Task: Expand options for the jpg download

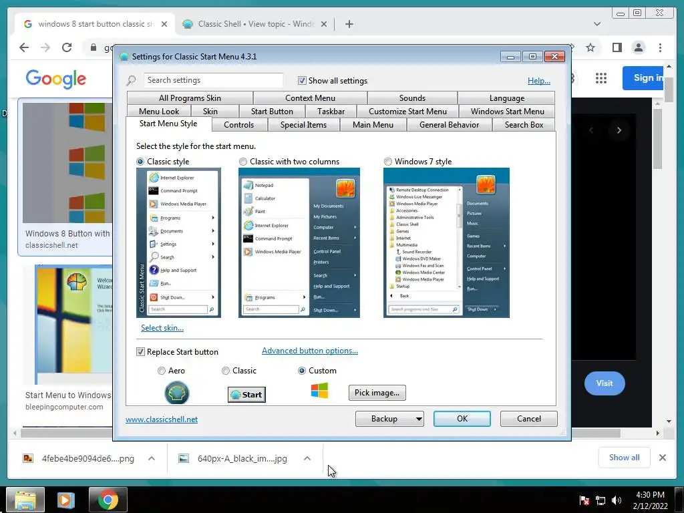Action: [307, 458]
